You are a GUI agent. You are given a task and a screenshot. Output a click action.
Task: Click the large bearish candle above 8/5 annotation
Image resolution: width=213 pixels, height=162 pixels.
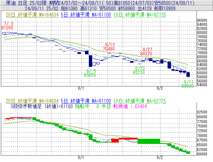[x=90, y=61]
